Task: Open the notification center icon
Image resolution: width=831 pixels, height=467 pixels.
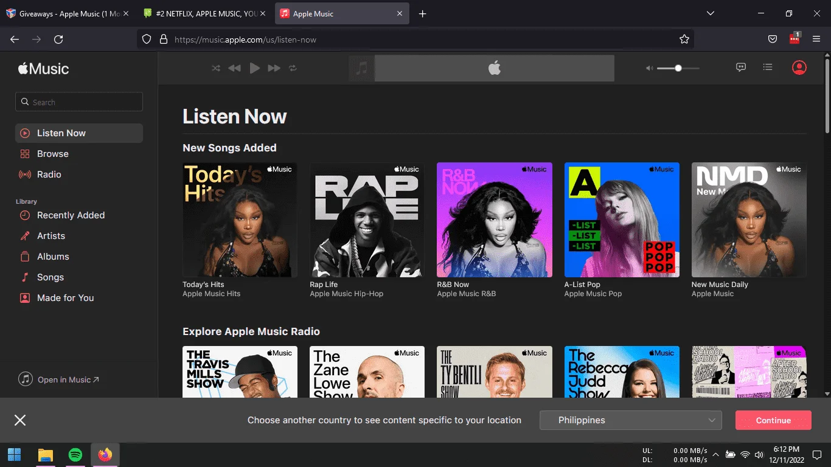Action: point(817,455)
